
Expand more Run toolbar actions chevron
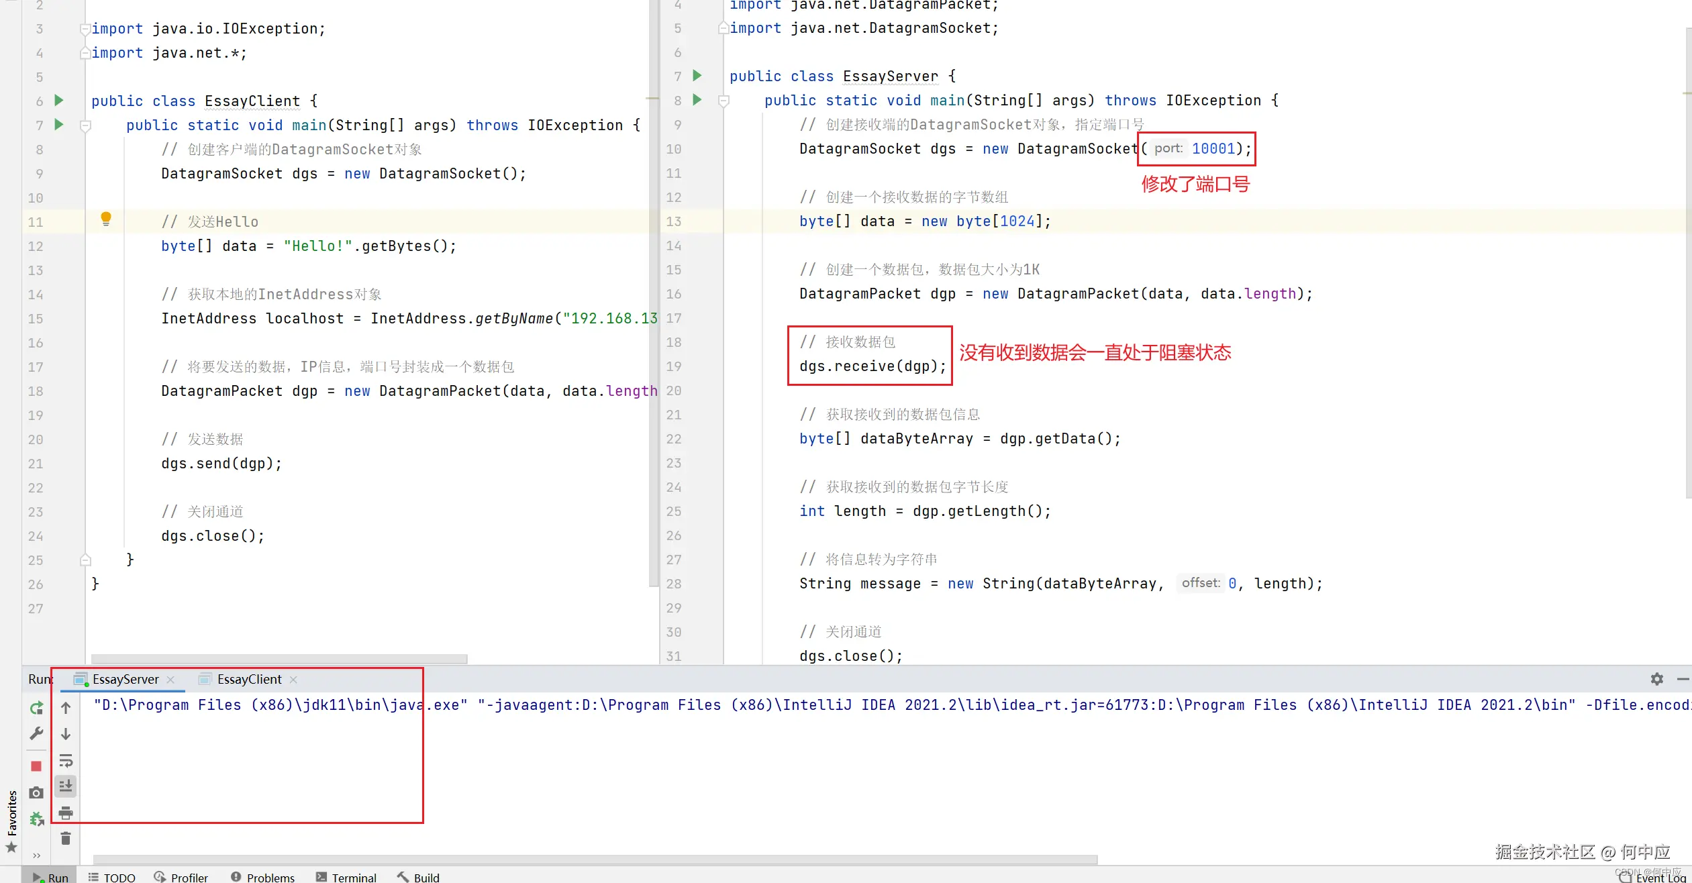36,855
